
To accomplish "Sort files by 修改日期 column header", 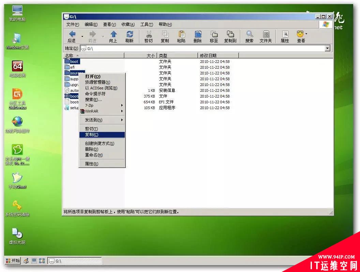I will click(x=218, y=55).
